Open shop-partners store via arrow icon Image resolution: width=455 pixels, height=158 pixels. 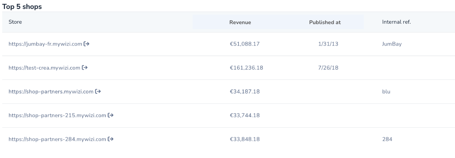click(98, 91)
